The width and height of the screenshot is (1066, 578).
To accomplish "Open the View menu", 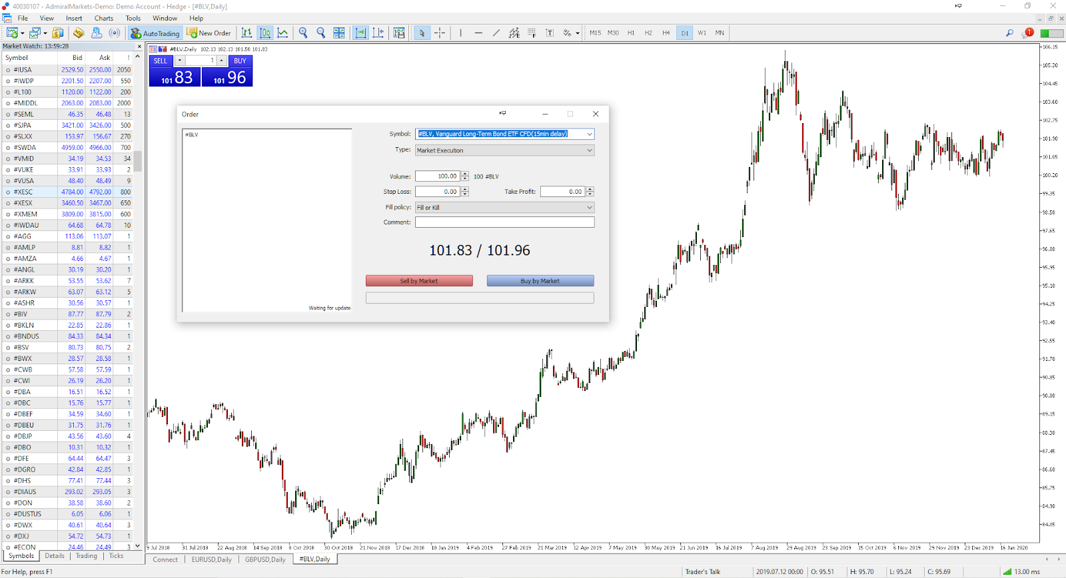I will click(x=47, y=18).
